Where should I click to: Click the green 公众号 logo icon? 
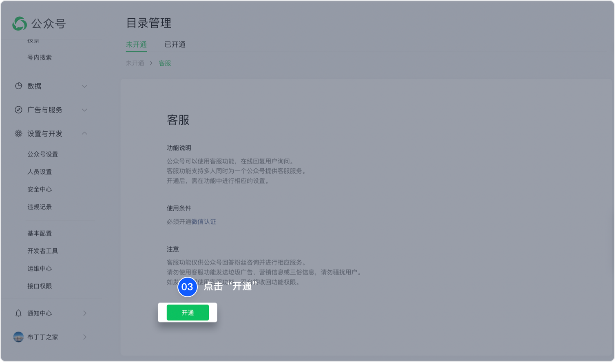pos(20,24)
